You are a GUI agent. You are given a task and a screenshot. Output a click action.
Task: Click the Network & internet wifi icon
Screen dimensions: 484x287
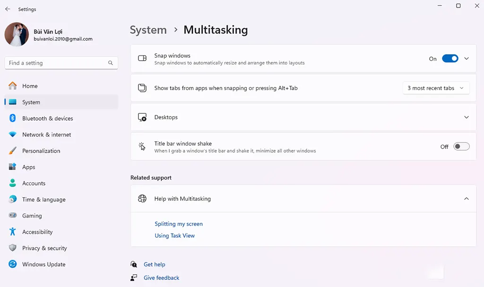click(13, 135)
